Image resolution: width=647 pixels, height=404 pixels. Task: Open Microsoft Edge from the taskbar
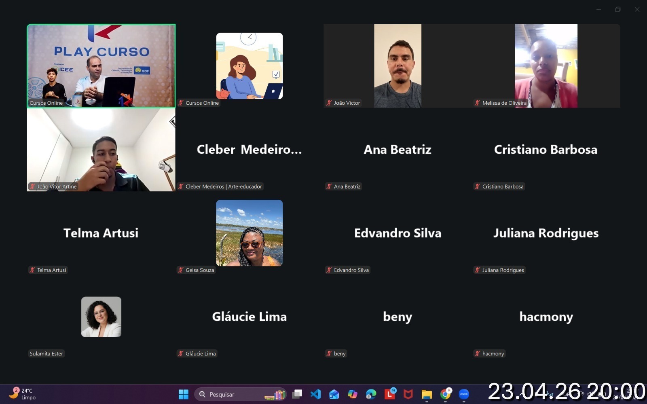coord(371,394)
